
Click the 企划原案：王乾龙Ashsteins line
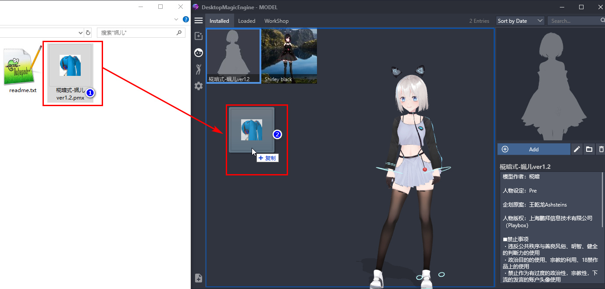tap(535, 205)
